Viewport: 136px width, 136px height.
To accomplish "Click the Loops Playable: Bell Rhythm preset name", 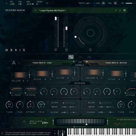I will (52, 11).
